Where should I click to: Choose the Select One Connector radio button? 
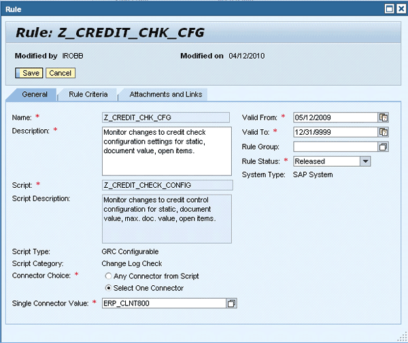pyautogui.click(x=107, y=288)
